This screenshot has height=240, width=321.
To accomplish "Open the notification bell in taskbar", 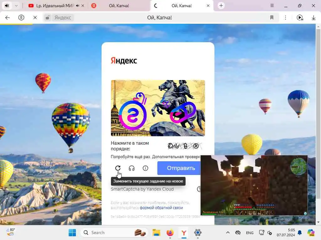I will [x=300, y=232].
